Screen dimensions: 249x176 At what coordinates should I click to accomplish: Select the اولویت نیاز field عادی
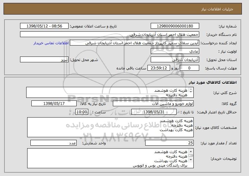tap(175, 51)
